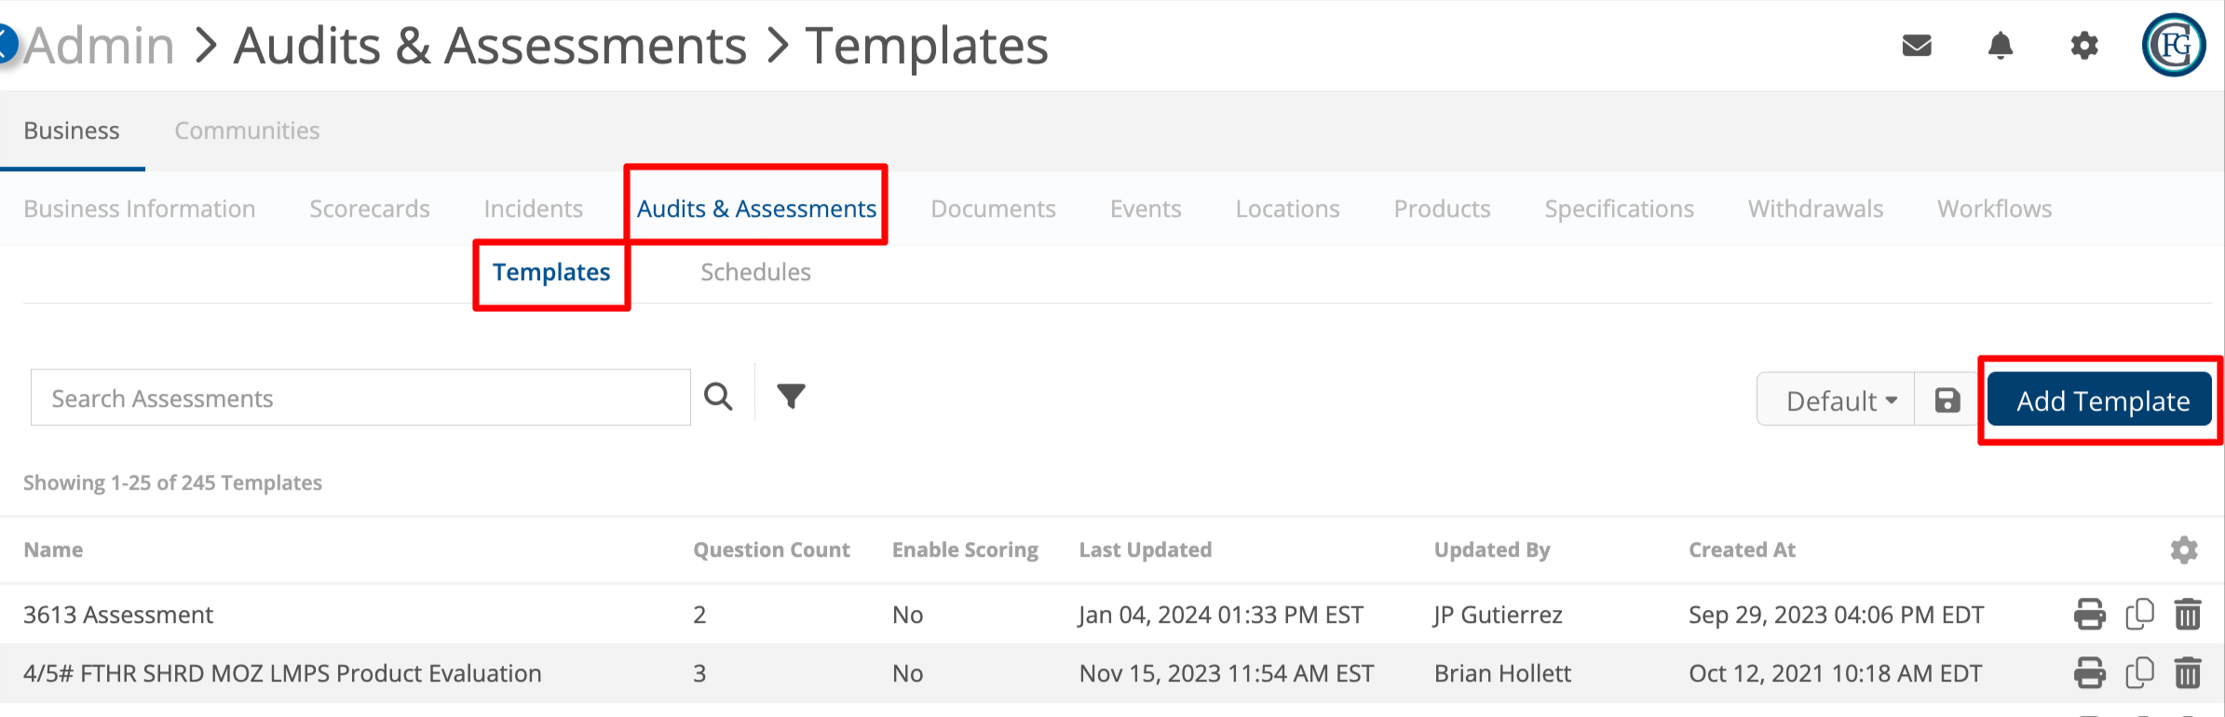Sort by Created At column
Screen dimensions: 2225x717
[x=1742, y=549]
